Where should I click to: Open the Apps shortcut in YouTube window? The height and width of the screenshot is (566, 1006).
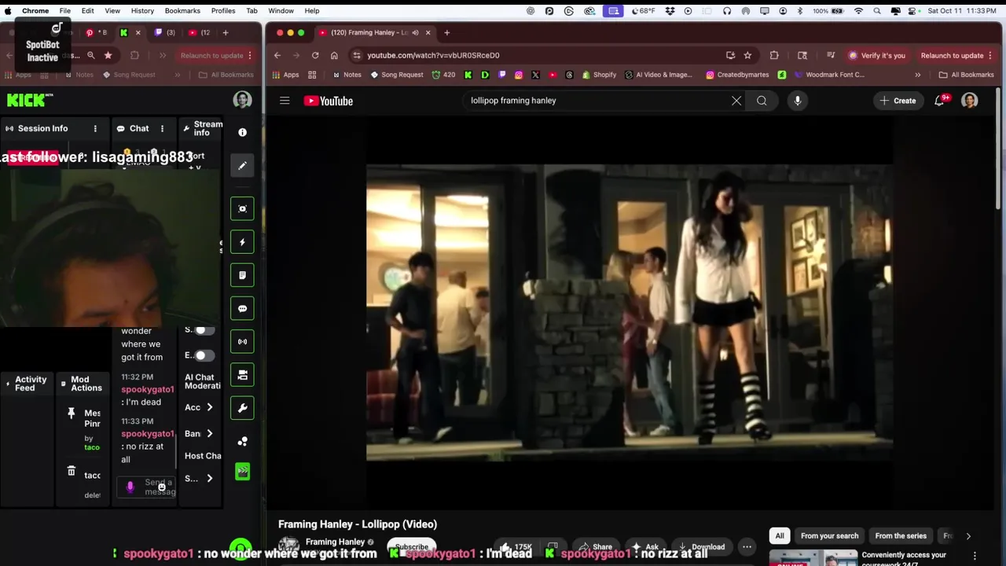(286, 75)
